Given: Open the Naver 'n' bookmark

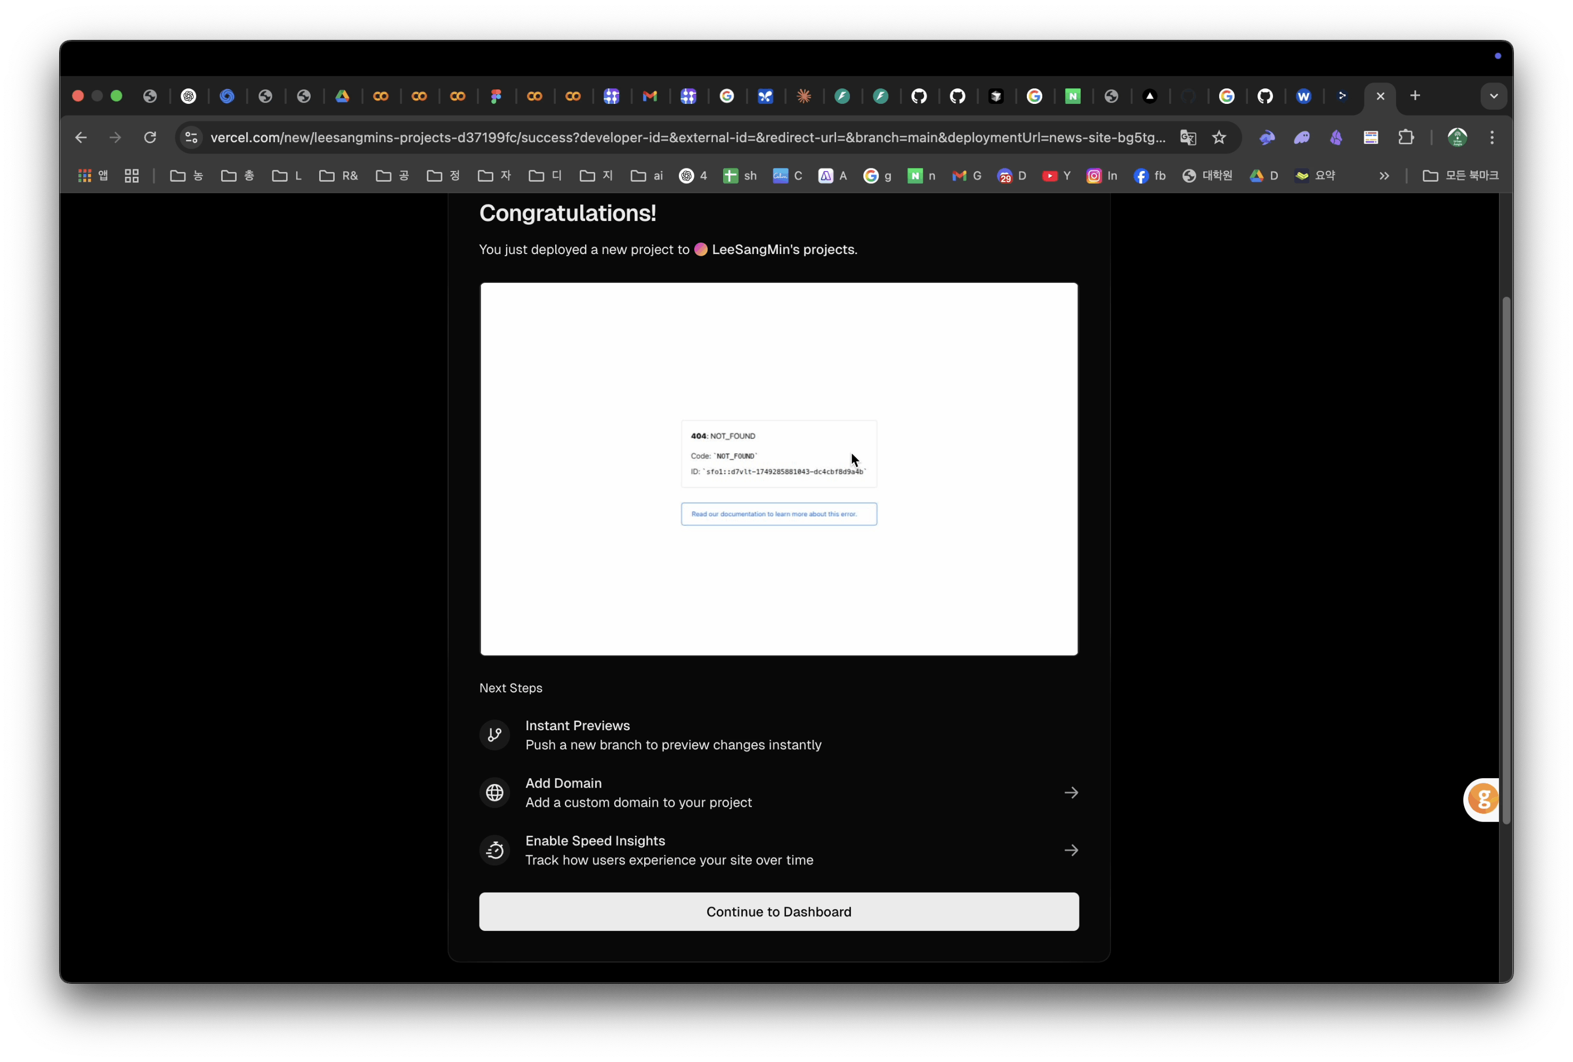Looking at the screenshot, I should pos(922,176).
